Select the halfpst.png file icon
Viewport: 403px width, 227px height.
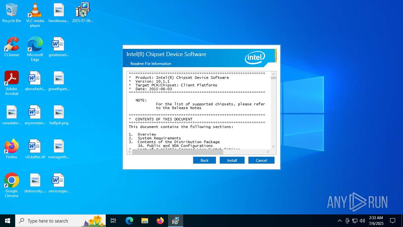pos(59,115)
